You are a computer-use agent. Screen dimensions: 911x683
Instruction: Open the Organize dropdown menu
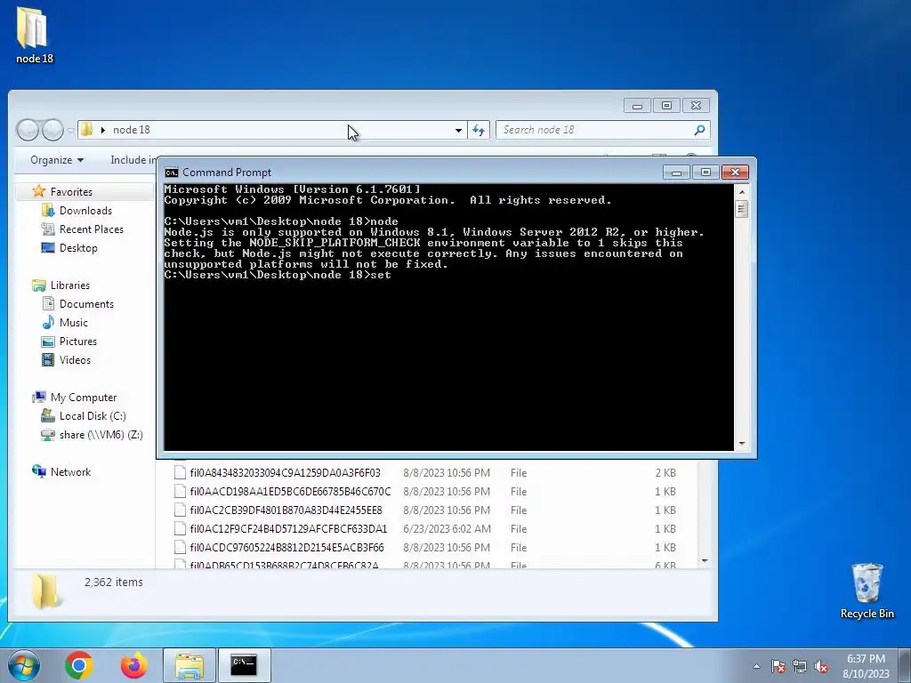point(56,160)
